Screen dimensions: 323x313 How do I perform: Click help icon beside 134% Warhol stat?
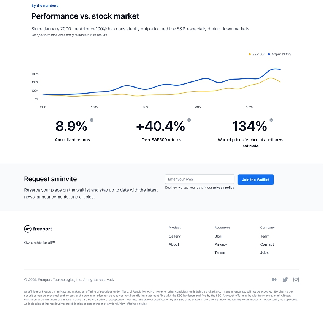pos(271,120)
